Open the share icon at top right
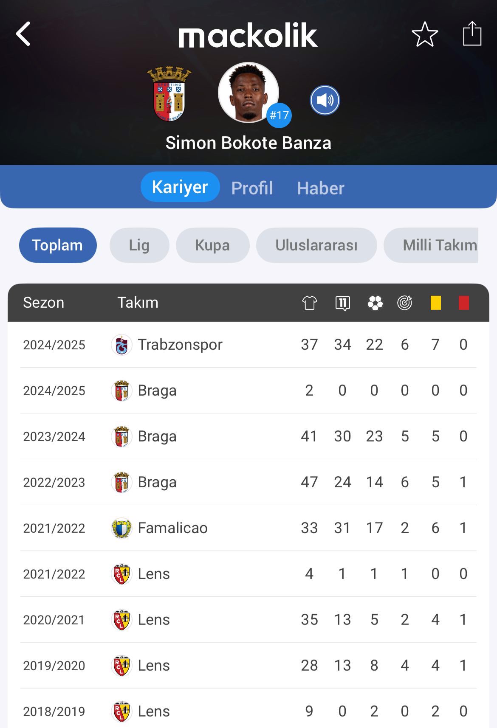The image size is (497, 728). (x=472, y=33)
